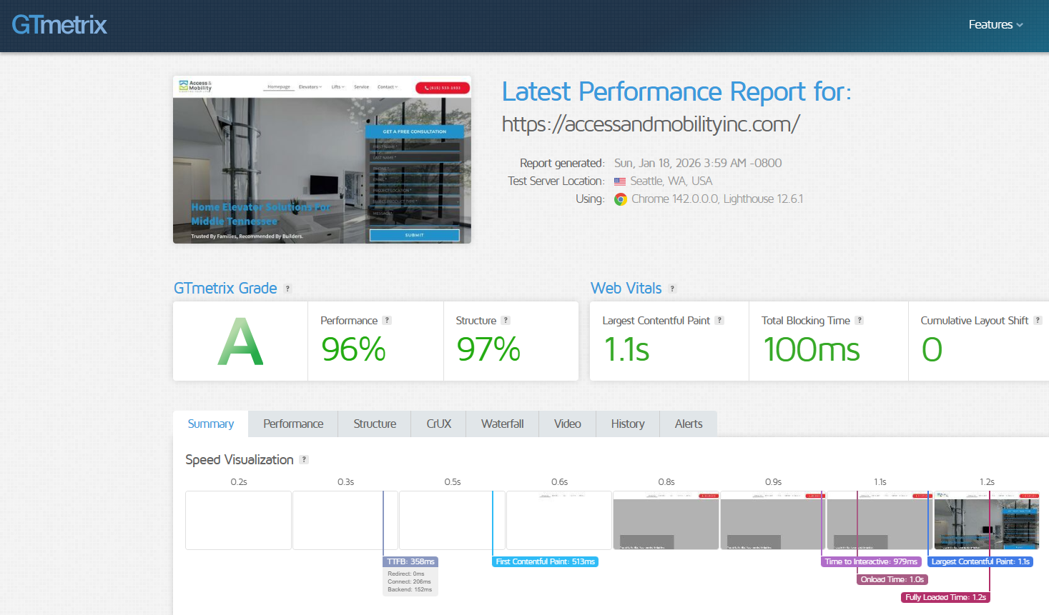1049x615 pixels.
Task: Click the Seattle, WA, USA location text
Action: tap(671, 181)
